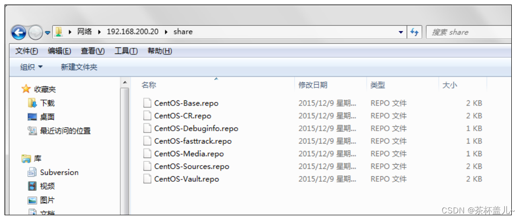Image resolution: width=522 pixels, height=219 pixels.
Task: Click the CentOS-Sources.repo file icon
Action: 147,166
